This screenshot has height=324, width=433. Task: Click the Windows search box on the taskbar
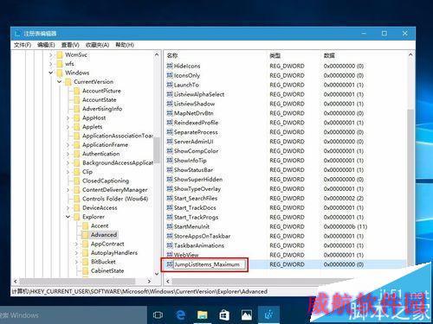point(74,315)
